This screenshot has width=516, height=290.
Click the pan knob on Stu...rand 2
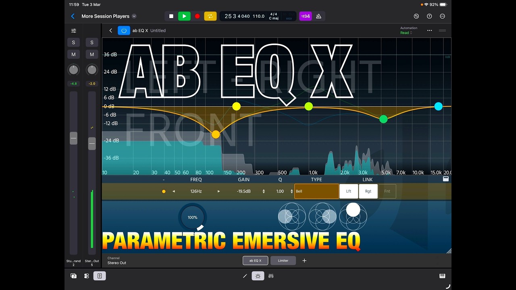[x=73, y=70]
